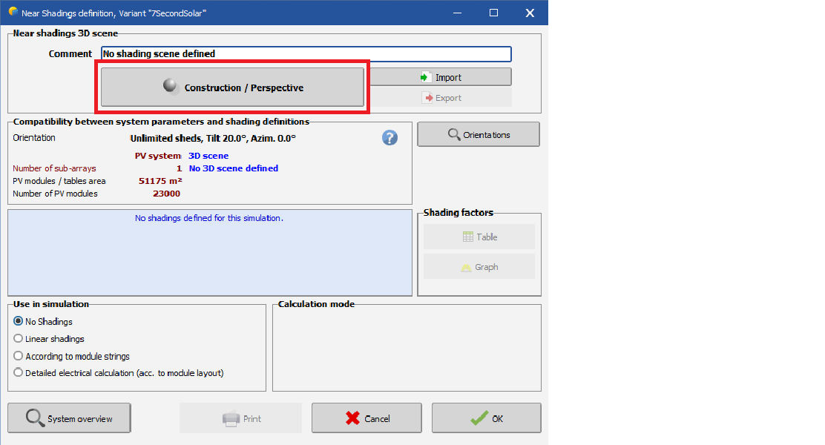Open Orientations with magnifier icon
The height and width of the screenshot is (445, 825).
(x=479, y=135)
